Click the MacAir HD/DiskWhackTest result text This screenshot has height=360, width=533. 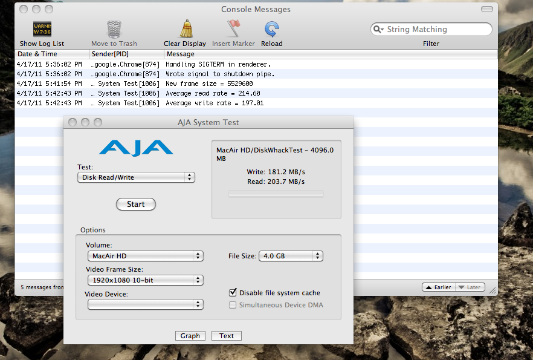[275, 154]
